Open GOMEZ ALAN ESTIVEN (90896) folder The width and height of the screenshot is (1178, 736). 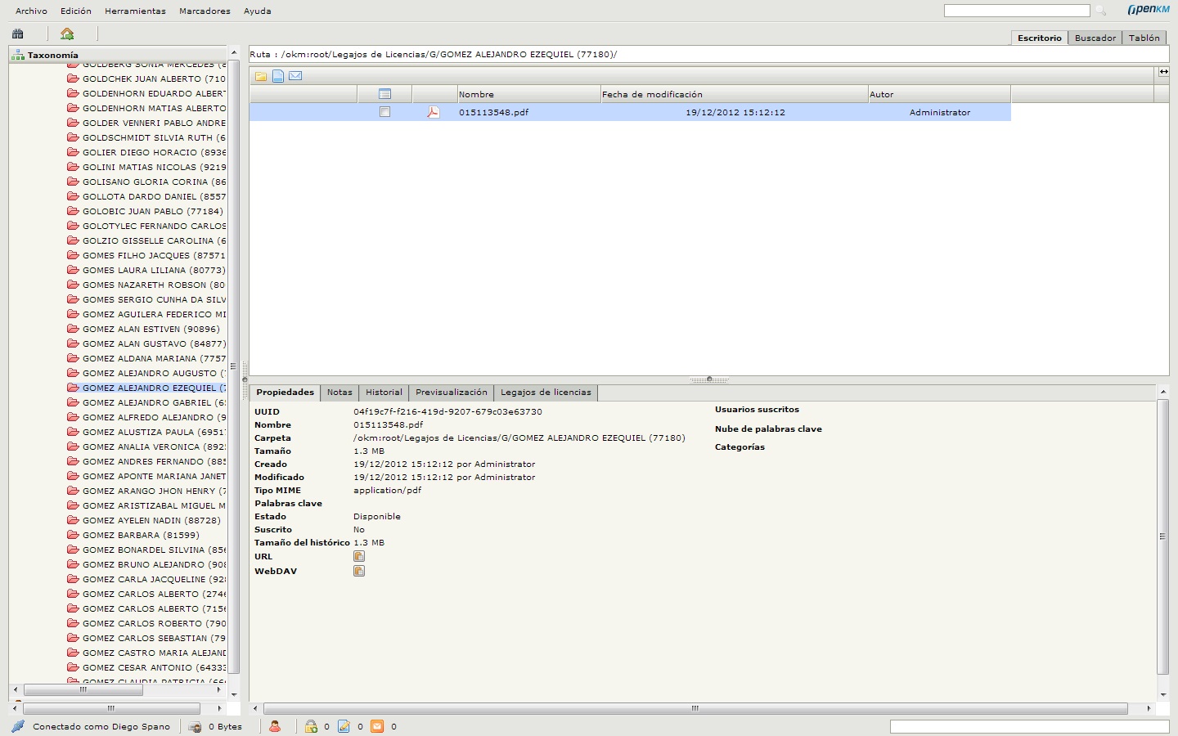(x=151, y=329)
